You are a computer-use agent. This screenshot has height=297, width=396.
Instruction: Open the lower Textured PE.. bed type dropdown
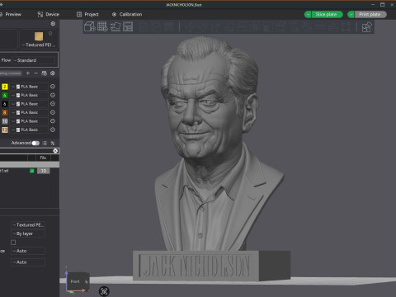click(x=28, y=224)
